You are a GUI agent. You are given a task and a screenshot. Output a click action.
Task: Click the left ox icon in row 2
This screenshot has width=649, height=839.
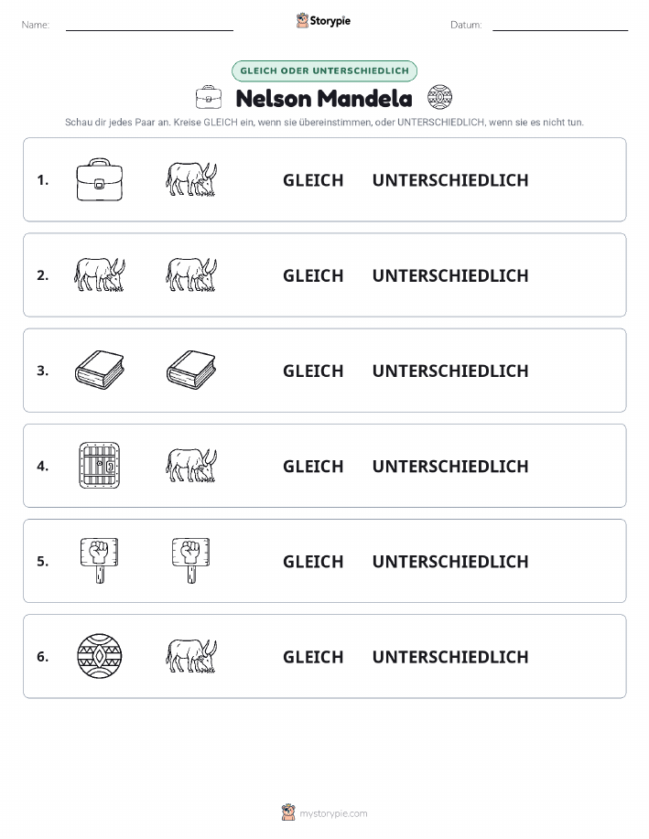(100, 275)
